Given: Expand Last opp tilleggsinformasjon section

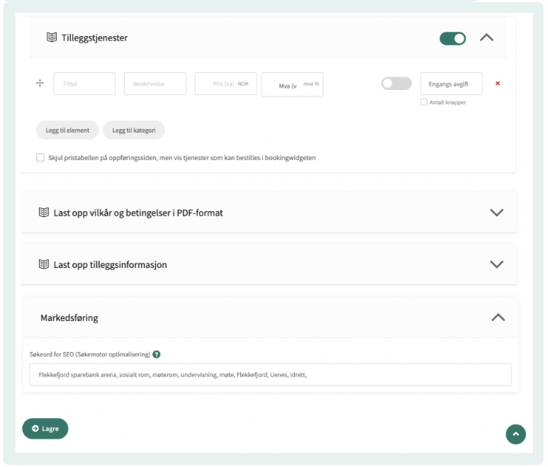Looking at the screenshot, I should click(497, 264).
